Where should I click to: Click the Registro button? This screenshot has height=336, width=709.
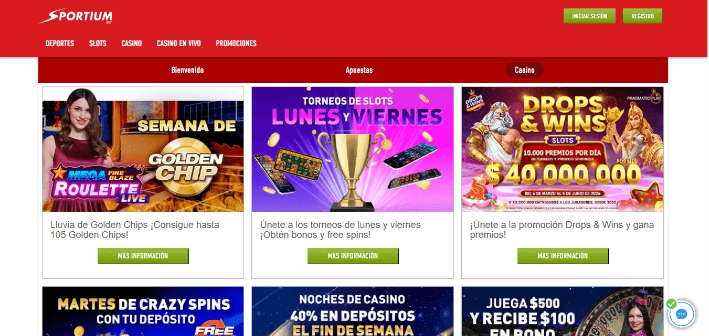tap(642, 16)
